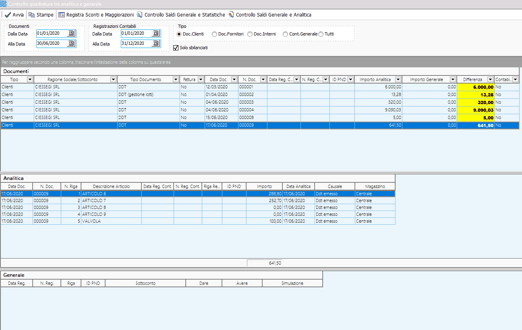The height and width of the screenshot is (330, 522).
Task: Click the Registra Sconti e Maggiorazioni icon
Action: coord(61,15)
